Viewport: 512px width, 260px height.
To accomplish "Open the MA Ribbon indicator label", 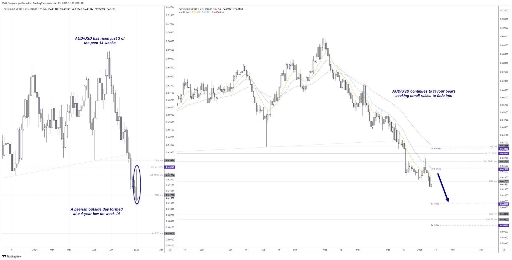I will 184,12.
